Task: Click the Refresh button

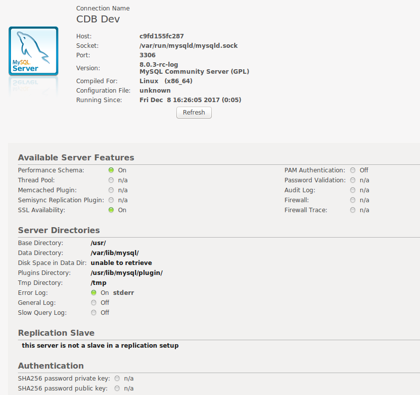Action: [x=194, y=113]
